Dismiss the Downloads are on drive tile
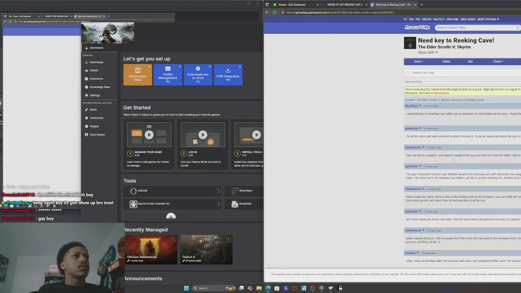 [x=210, y=67]
